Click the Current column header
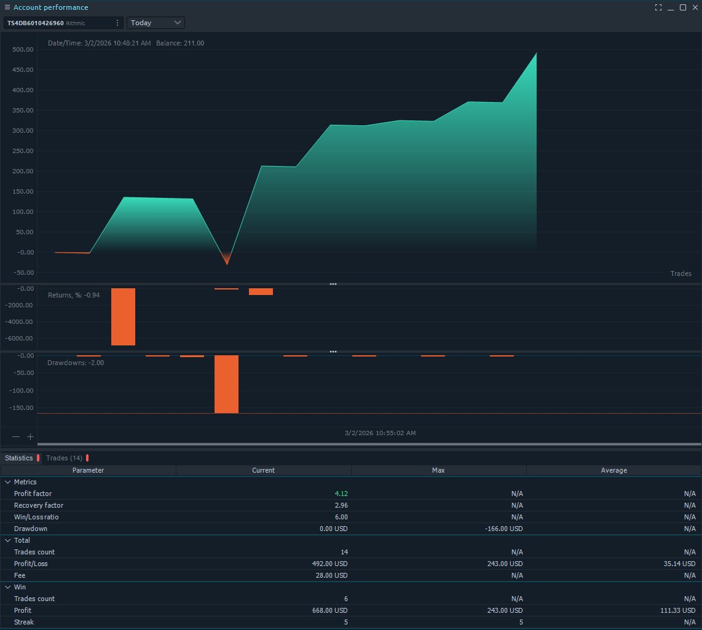The width and height of the screenshot is (702, 630). pos(263,470)
